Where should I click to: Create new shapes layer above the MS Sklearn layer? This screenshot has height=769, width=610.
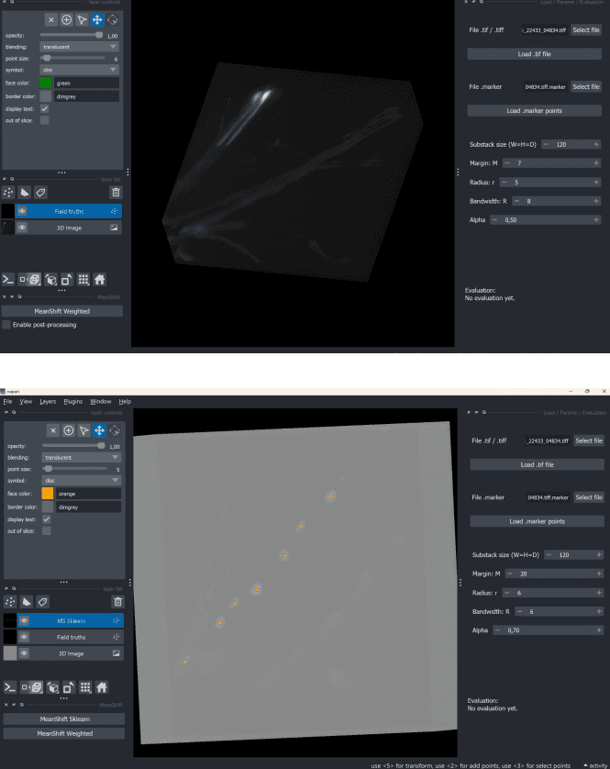coord(27,602)
